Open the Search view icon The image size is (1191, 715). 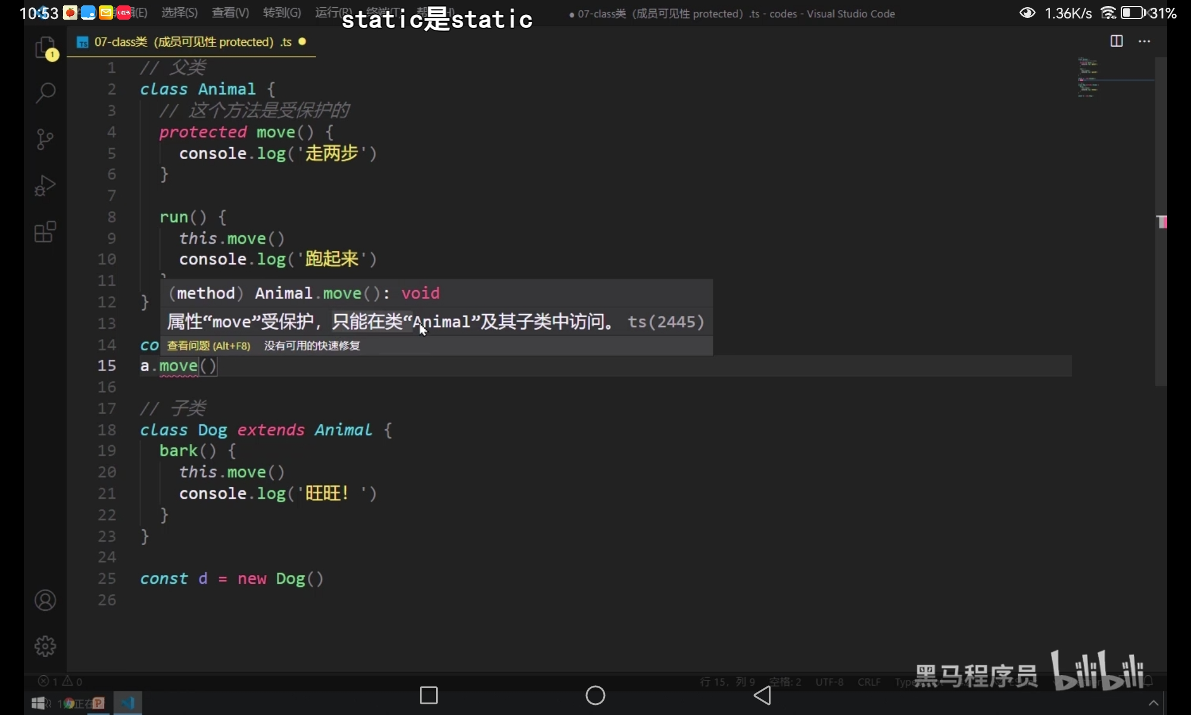45,92
